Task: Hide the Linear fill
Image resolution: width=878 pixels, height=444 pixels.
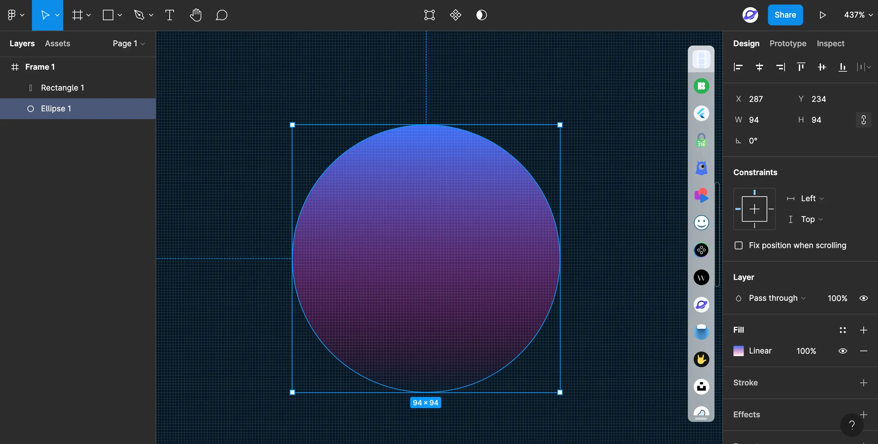Action: (843, 351)
